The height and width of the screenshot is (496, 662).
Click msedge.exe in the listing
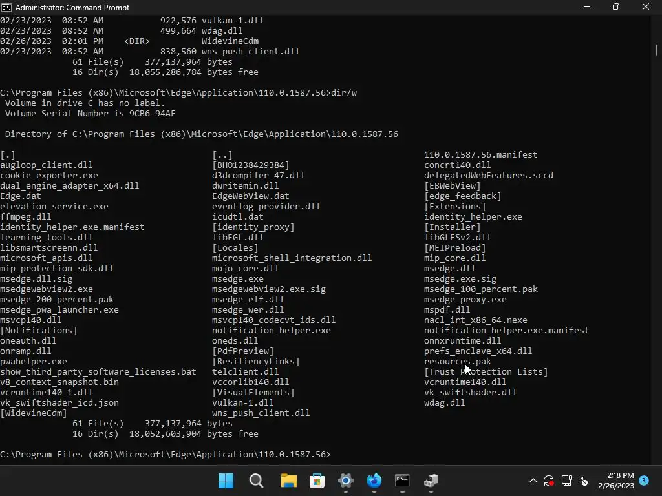pyautogui.click(x=238, y=279)
